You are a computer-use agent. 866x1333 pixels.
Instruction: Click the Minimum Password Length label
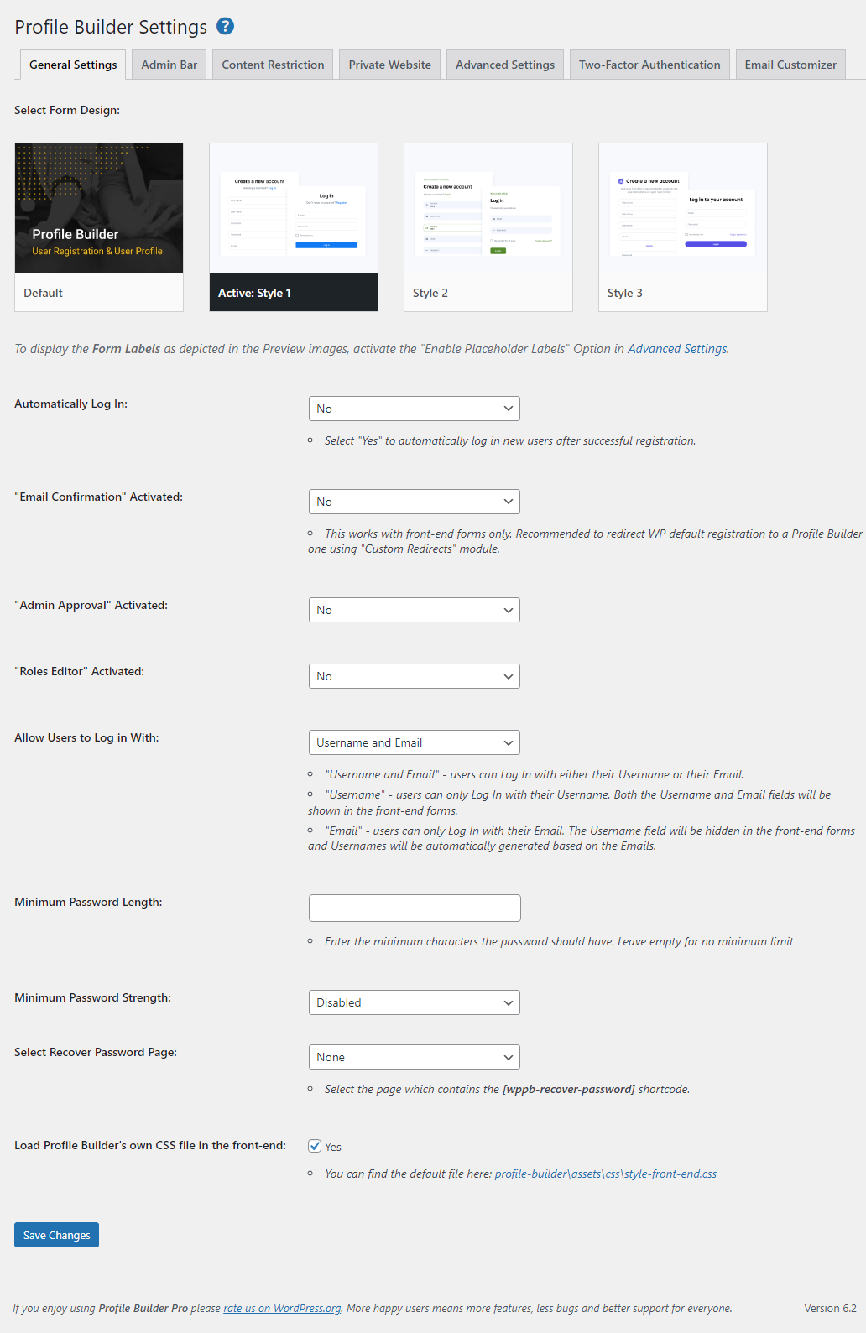[x=88, y=902]
